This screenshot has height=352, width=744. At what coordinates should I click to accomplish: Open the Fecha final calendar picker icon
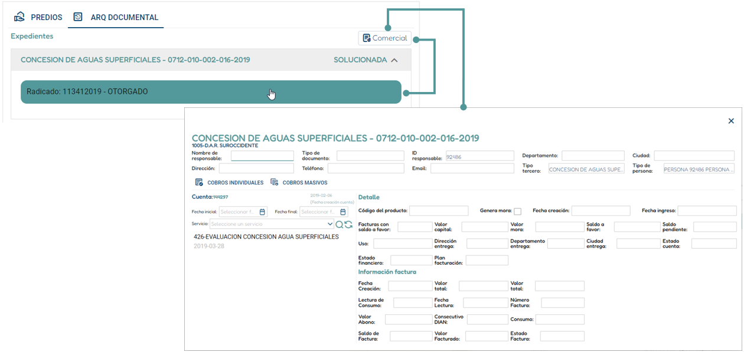point(344,212)
